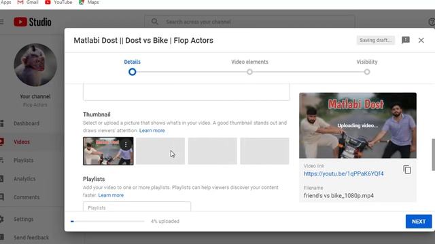Focus the Search across your channel field
Screen dimensions: 435x244
tap(249, 22)
